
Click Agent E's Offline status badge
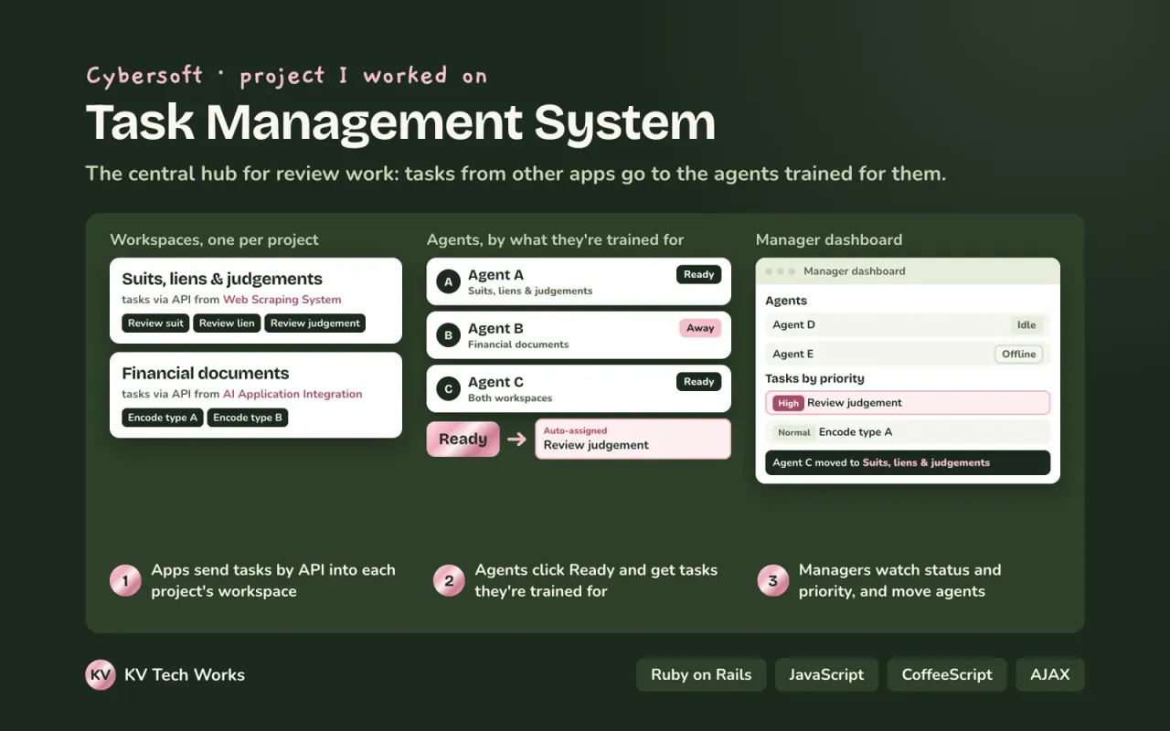coord(1018,355)
